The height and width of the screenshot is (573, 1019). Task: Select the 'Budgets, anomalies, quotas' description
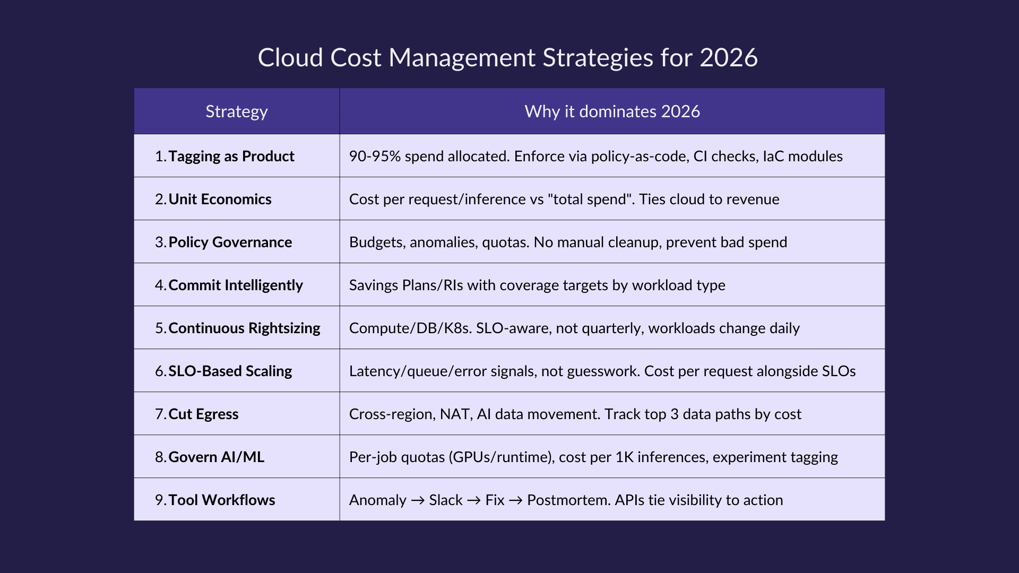coord(568,242)
